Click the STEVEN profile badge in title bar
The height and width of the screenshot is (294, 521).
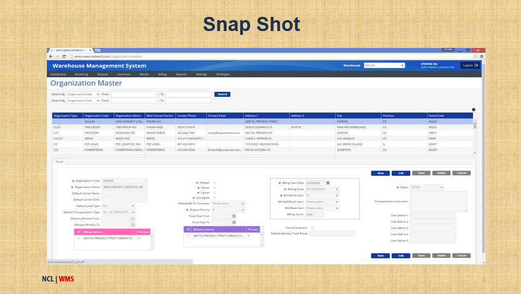pyautogui.click(x=448, y=50)
